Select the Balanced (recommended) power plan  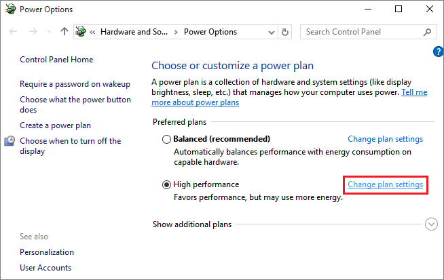pos(167,139)
